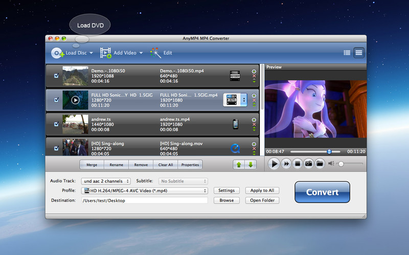Open FULL HD Sonic output format selector

(x=235, y=100)
